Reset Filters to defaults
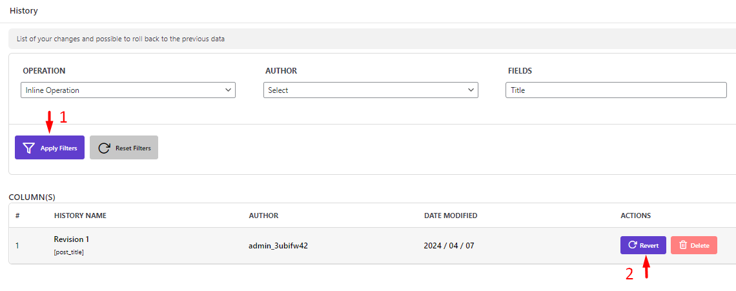The image size is (736, 291). pos(124,148)
